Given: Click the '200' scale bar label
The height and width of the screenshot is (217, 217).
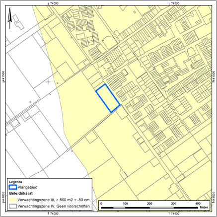Looking at the screenshot, I should [x=149, y=204].
